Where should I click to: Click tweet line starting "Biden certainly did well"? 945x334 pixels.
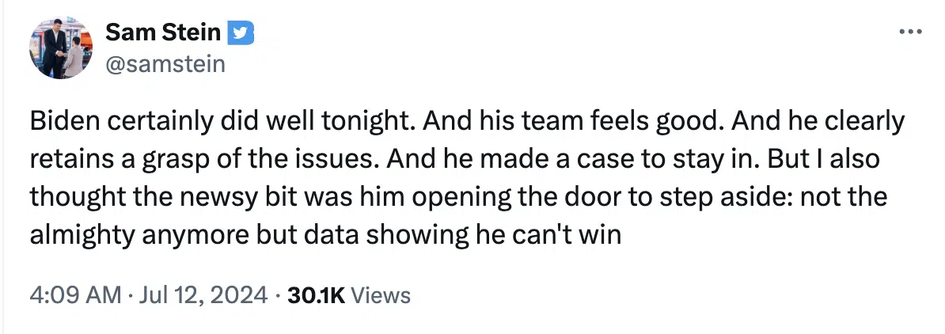pyautogui.click(x=467, y=121)
